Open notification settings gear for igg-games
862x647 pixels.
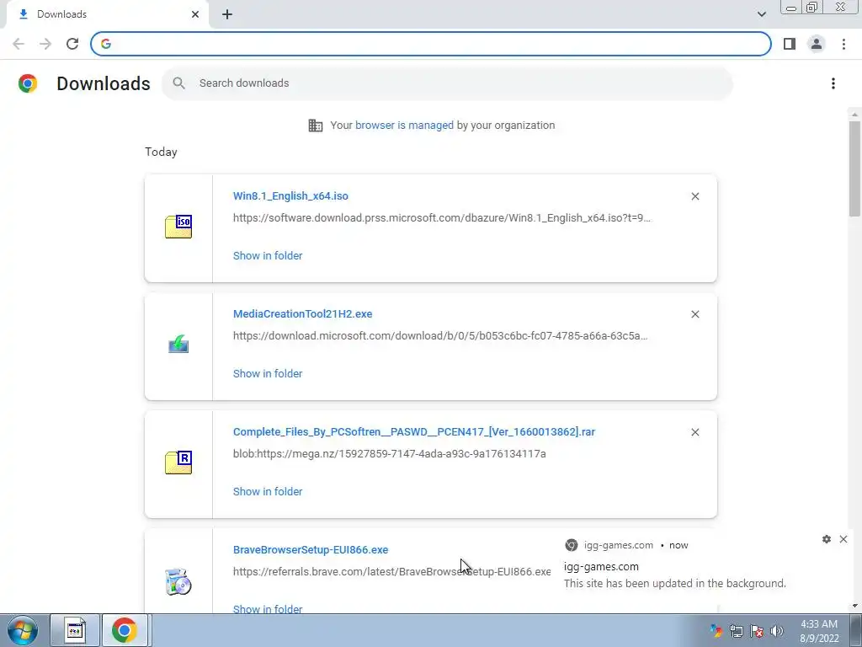click(x=827, y=539)
